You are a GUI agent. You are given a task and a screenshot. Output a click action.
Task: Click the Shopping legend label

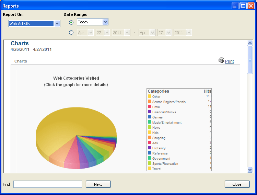pyautogui.click(x=159, y=138)
